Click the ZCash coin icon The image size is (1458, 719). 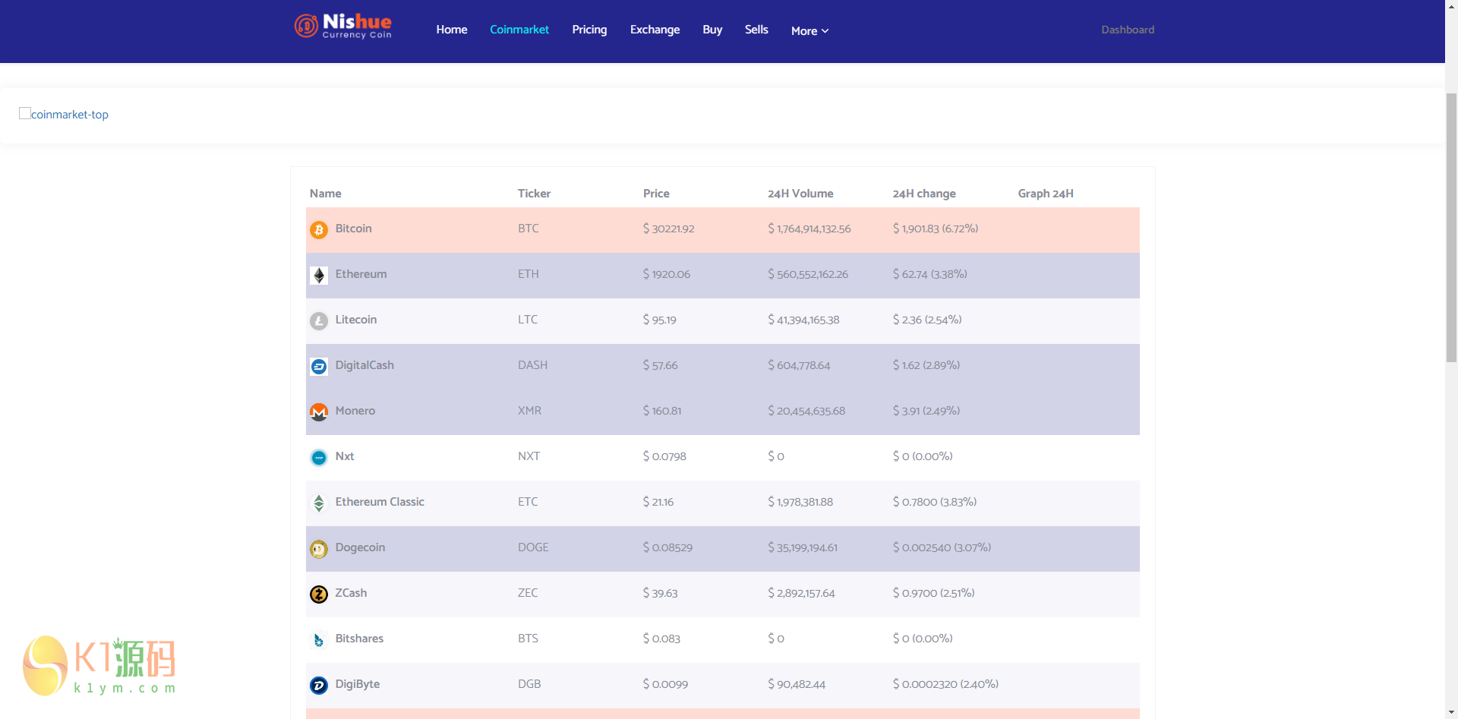(x=319, y=594)
